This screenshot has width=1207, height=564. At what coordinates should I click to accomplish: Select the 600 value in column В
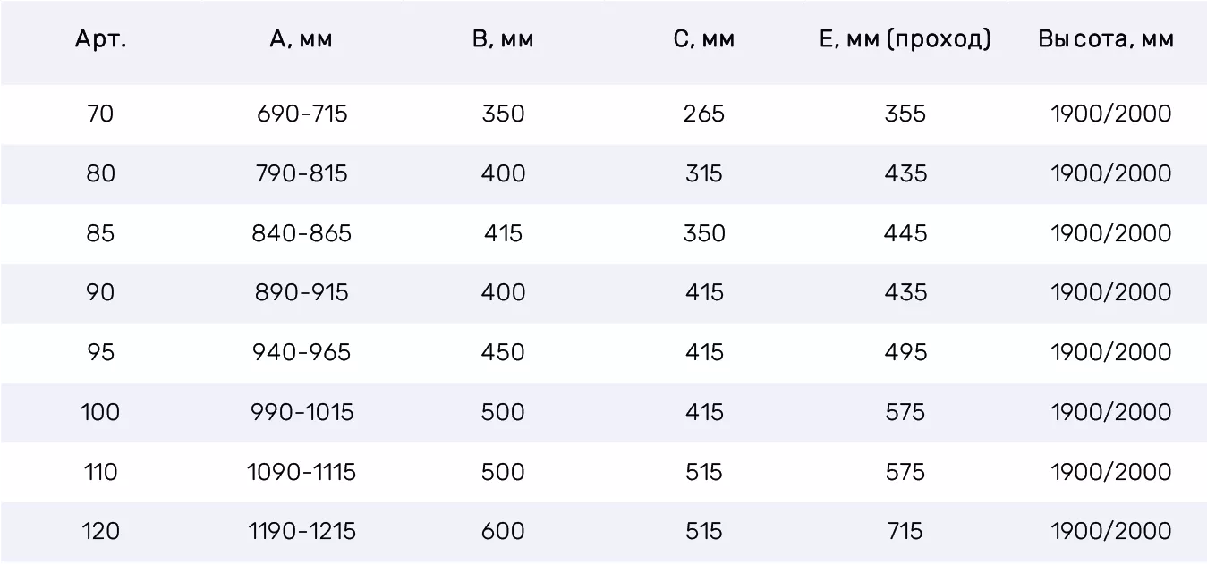[503, 531]
